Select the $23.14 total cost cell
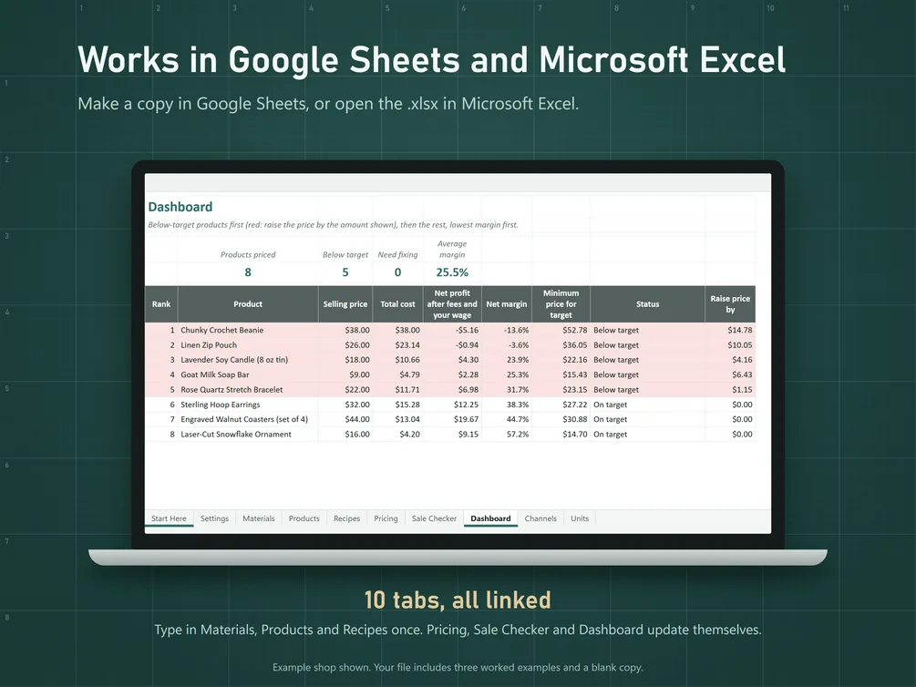This screenshot has width=916, height=687. [397, 344]
